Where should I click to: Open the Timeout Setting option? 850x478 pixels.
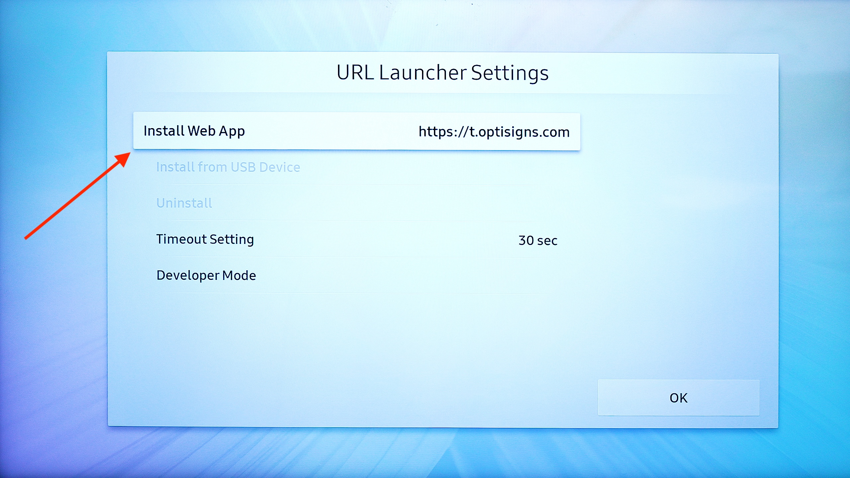point(357,239)
